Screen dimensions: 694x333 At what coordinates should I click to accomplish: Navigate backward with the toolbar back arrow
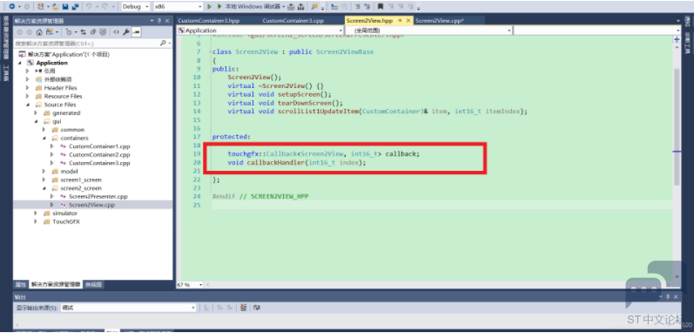pyautogui.click(x=12, y=7)
